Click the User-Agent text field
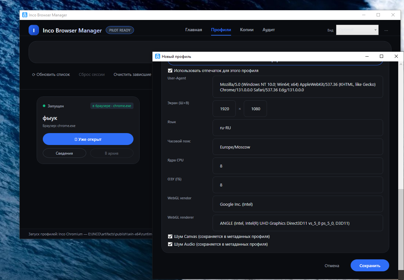Viewport: 404px width, 280px height. click(298, 87)
